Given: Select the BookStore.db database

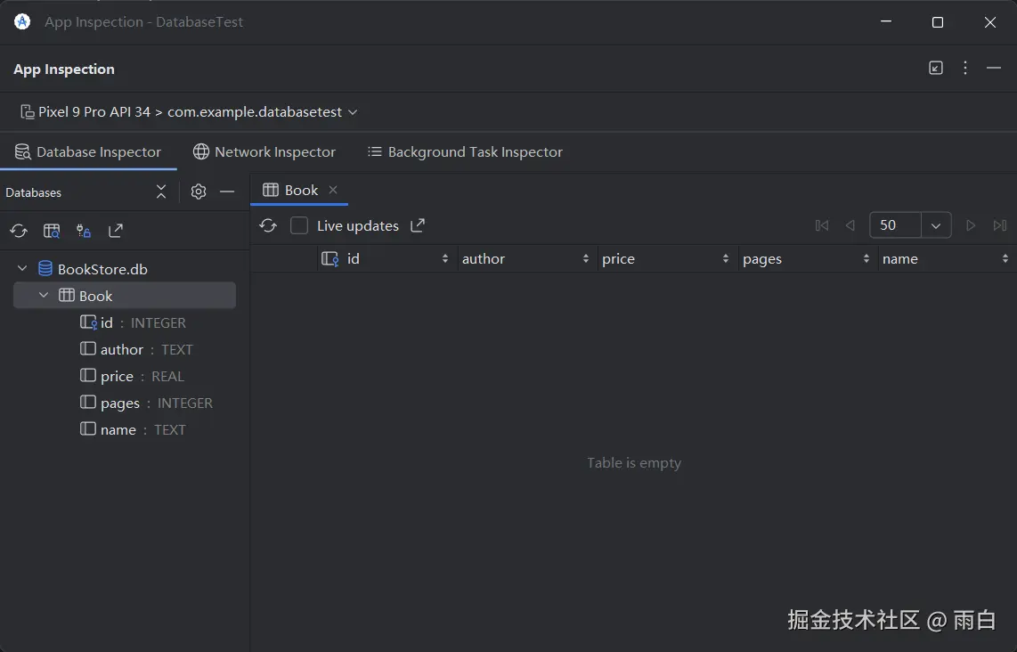Looking at the screenshot, I should tap(102, 269).
